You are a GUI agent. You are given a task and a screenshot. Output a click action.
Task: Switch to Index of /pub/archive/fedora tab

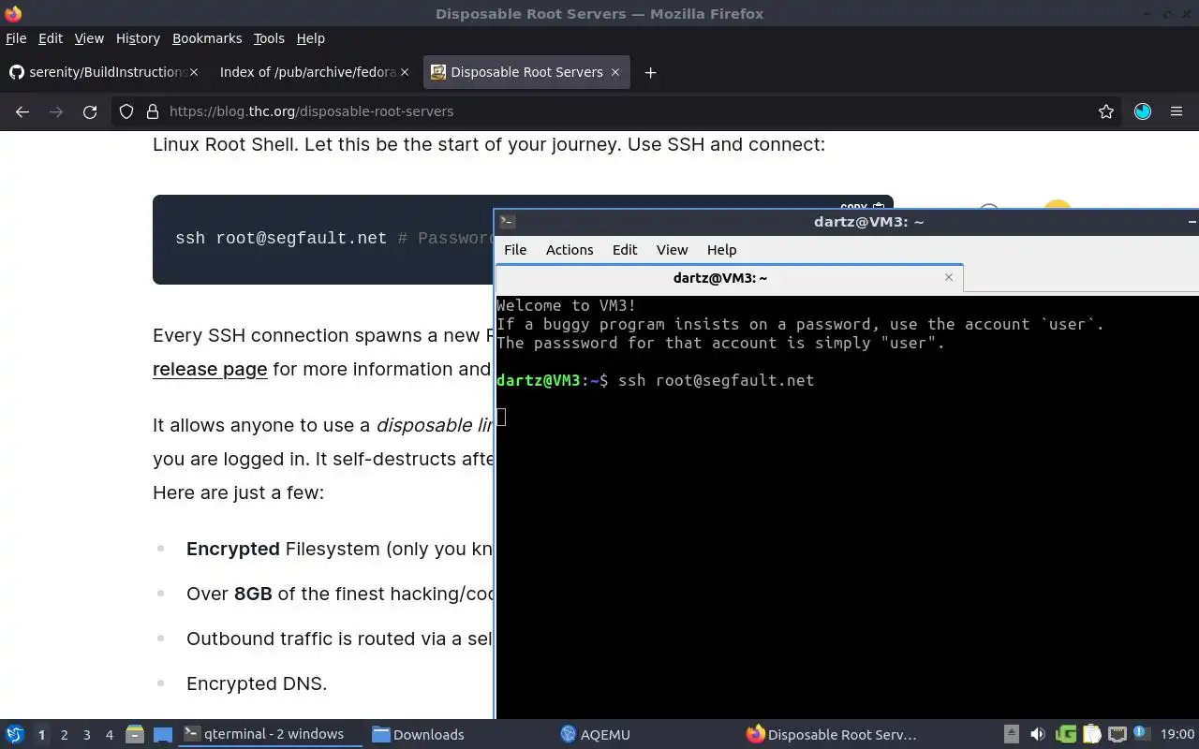point(314,72)
